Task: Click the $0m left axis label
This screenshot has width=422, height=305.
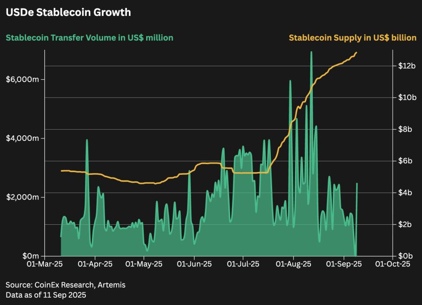Action: [31, 256]
